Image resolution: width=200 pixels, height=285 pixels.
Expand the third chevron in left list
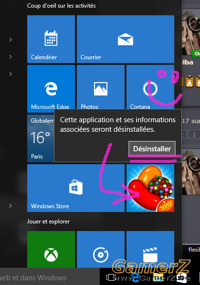(x=11, y=74)
